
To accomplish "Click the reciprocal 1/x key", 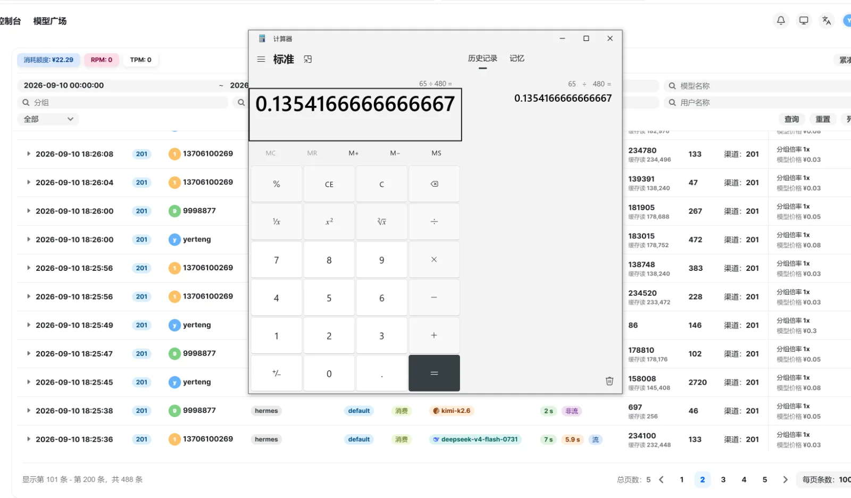I will point(277,221).
